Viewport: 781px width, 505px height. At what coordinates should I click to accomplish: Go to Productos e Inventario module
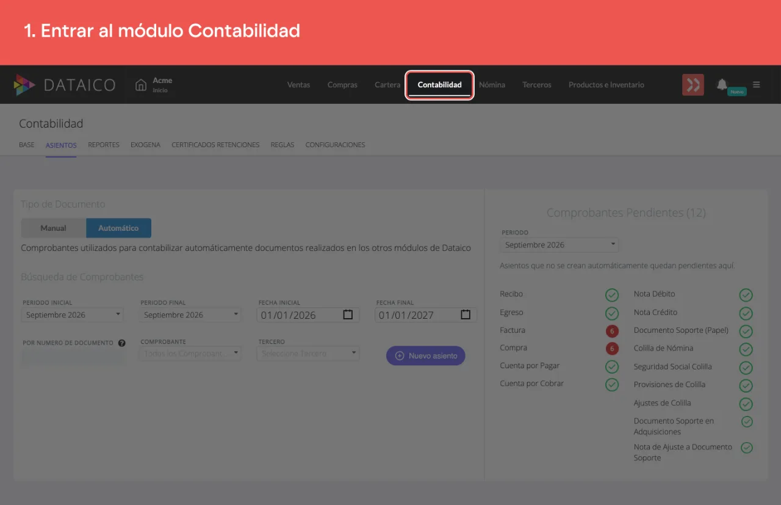point(606,85)
